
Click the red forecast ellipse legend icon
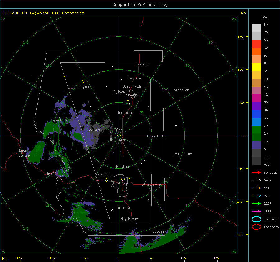(x=256, y=227)
